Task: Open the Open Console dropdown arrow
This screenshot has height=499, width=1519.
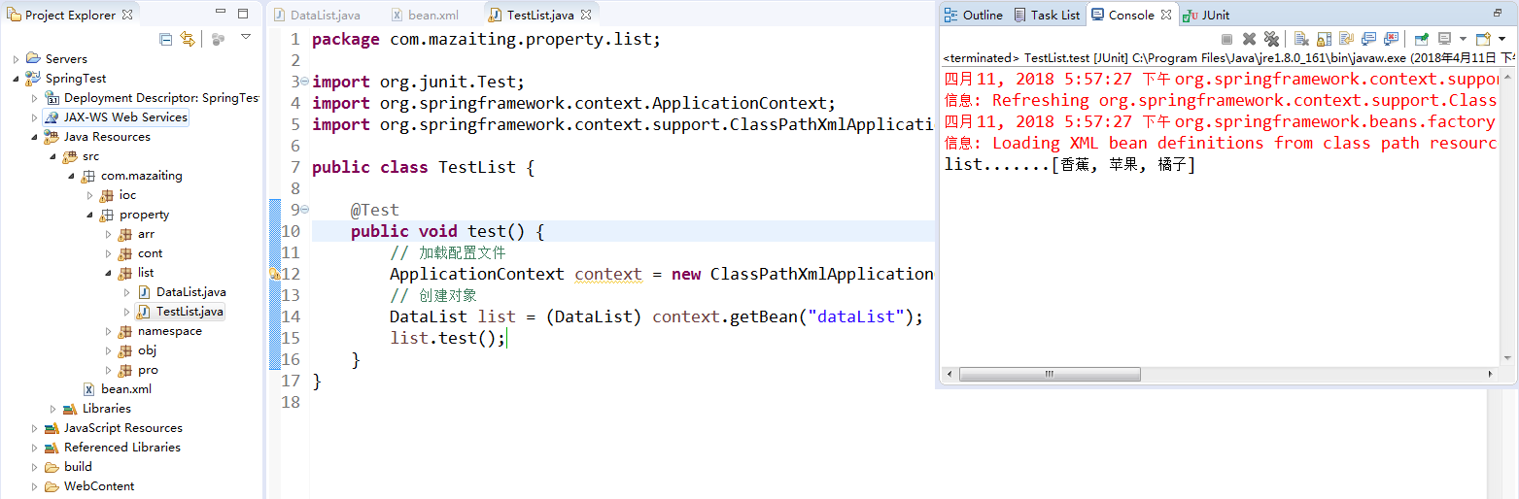Action: (1502, 39)
